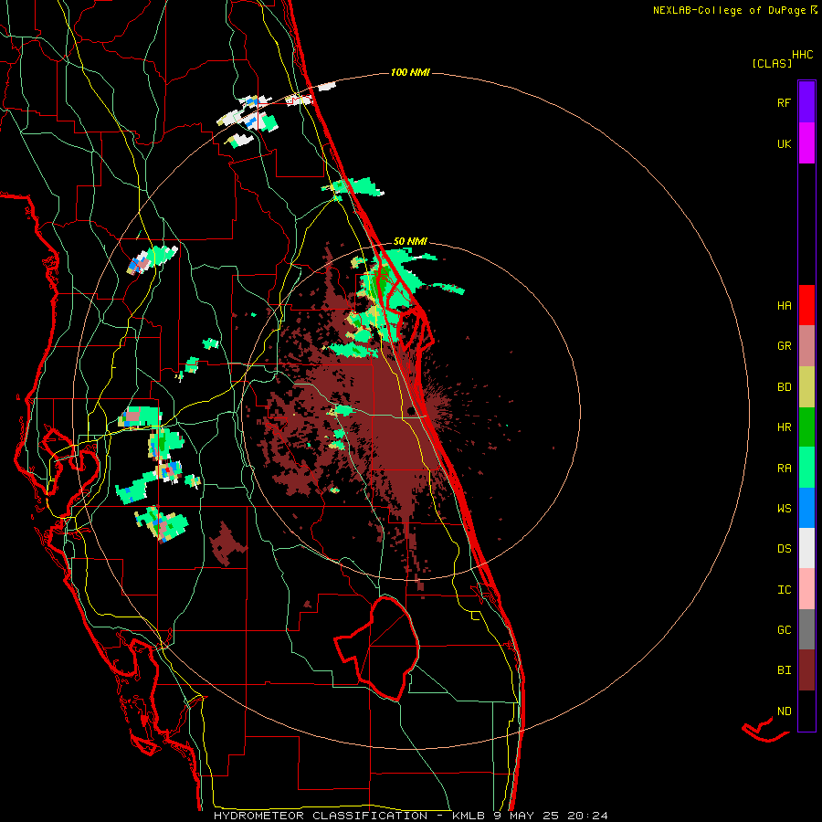The width and height of the screenshot is (822, 822).
Task: Click the HHC product label
Action: 802,55
